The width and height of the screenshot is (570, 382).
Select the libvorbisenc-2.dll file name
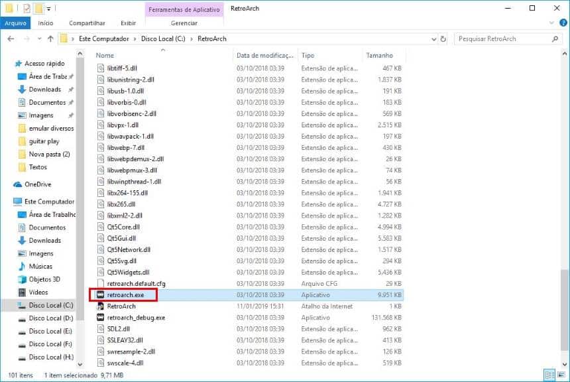pyautogui.click(x=132, y=113)
